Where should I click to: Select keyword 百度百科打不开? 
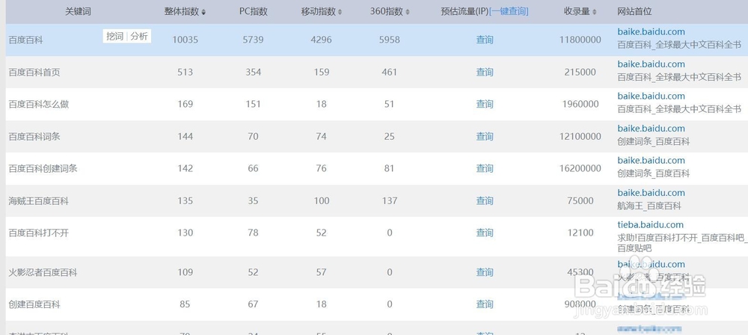click(39, 233)
